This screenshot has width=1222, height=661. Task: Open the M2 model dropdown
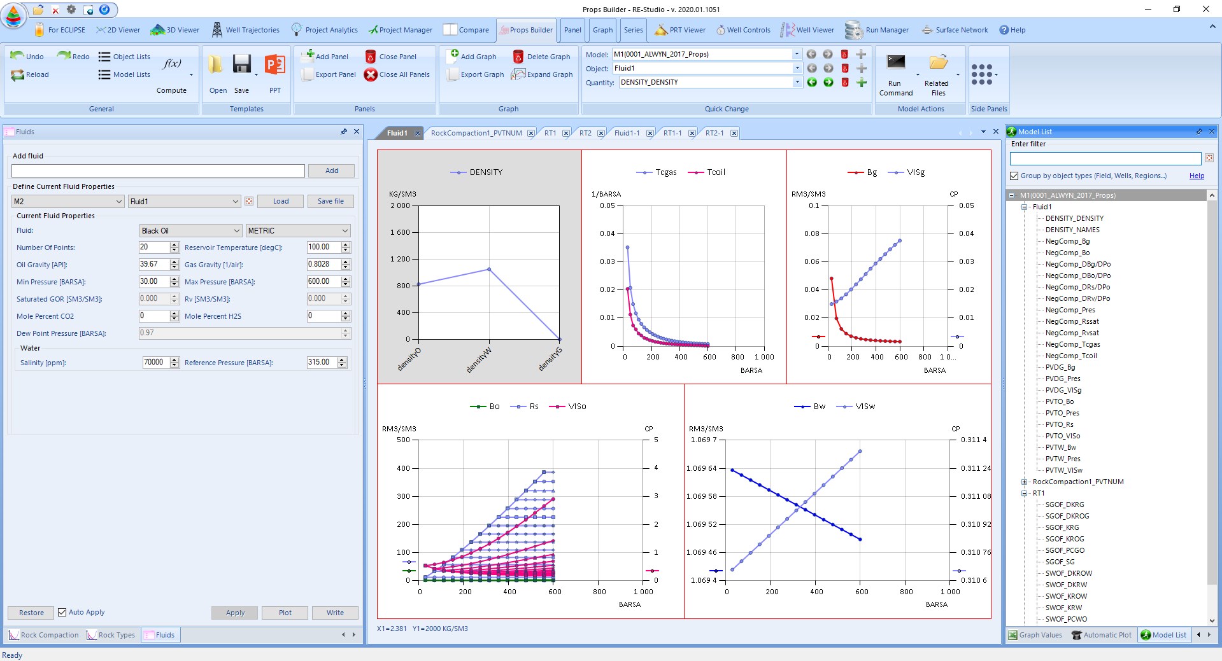(67, 201)
